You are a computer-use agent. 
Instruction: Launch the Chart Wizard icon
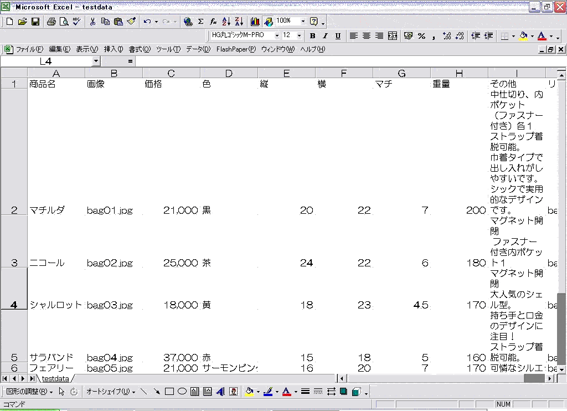(255, 22)
